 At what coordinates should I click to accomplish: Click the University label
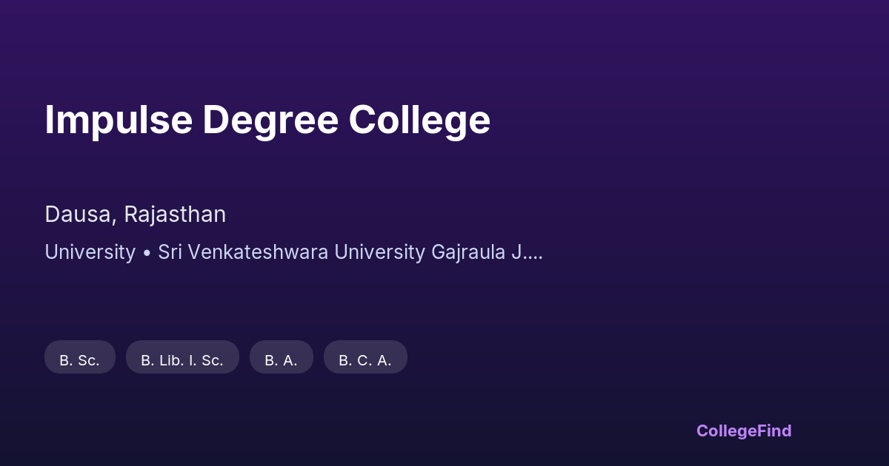click(x=90, y=252)
